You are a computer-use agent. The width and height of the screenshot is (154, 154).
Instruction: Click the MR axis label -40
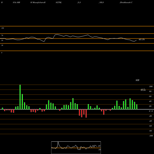coord(150,121)
